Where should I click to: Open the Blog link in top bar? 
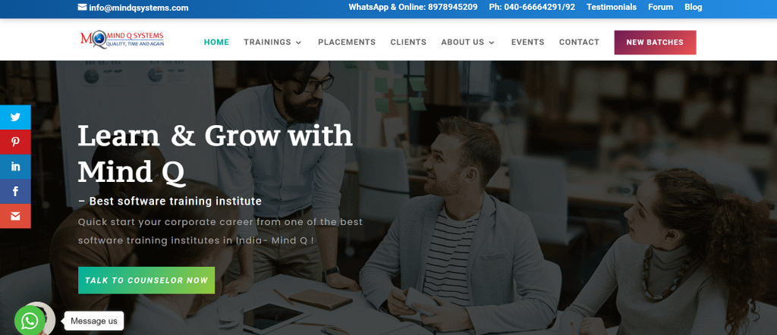pos(694,7)
